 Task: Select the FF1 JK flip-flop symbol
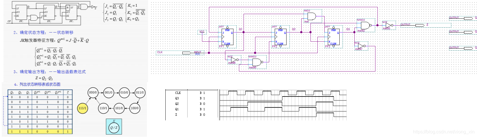tap(227, 37)
